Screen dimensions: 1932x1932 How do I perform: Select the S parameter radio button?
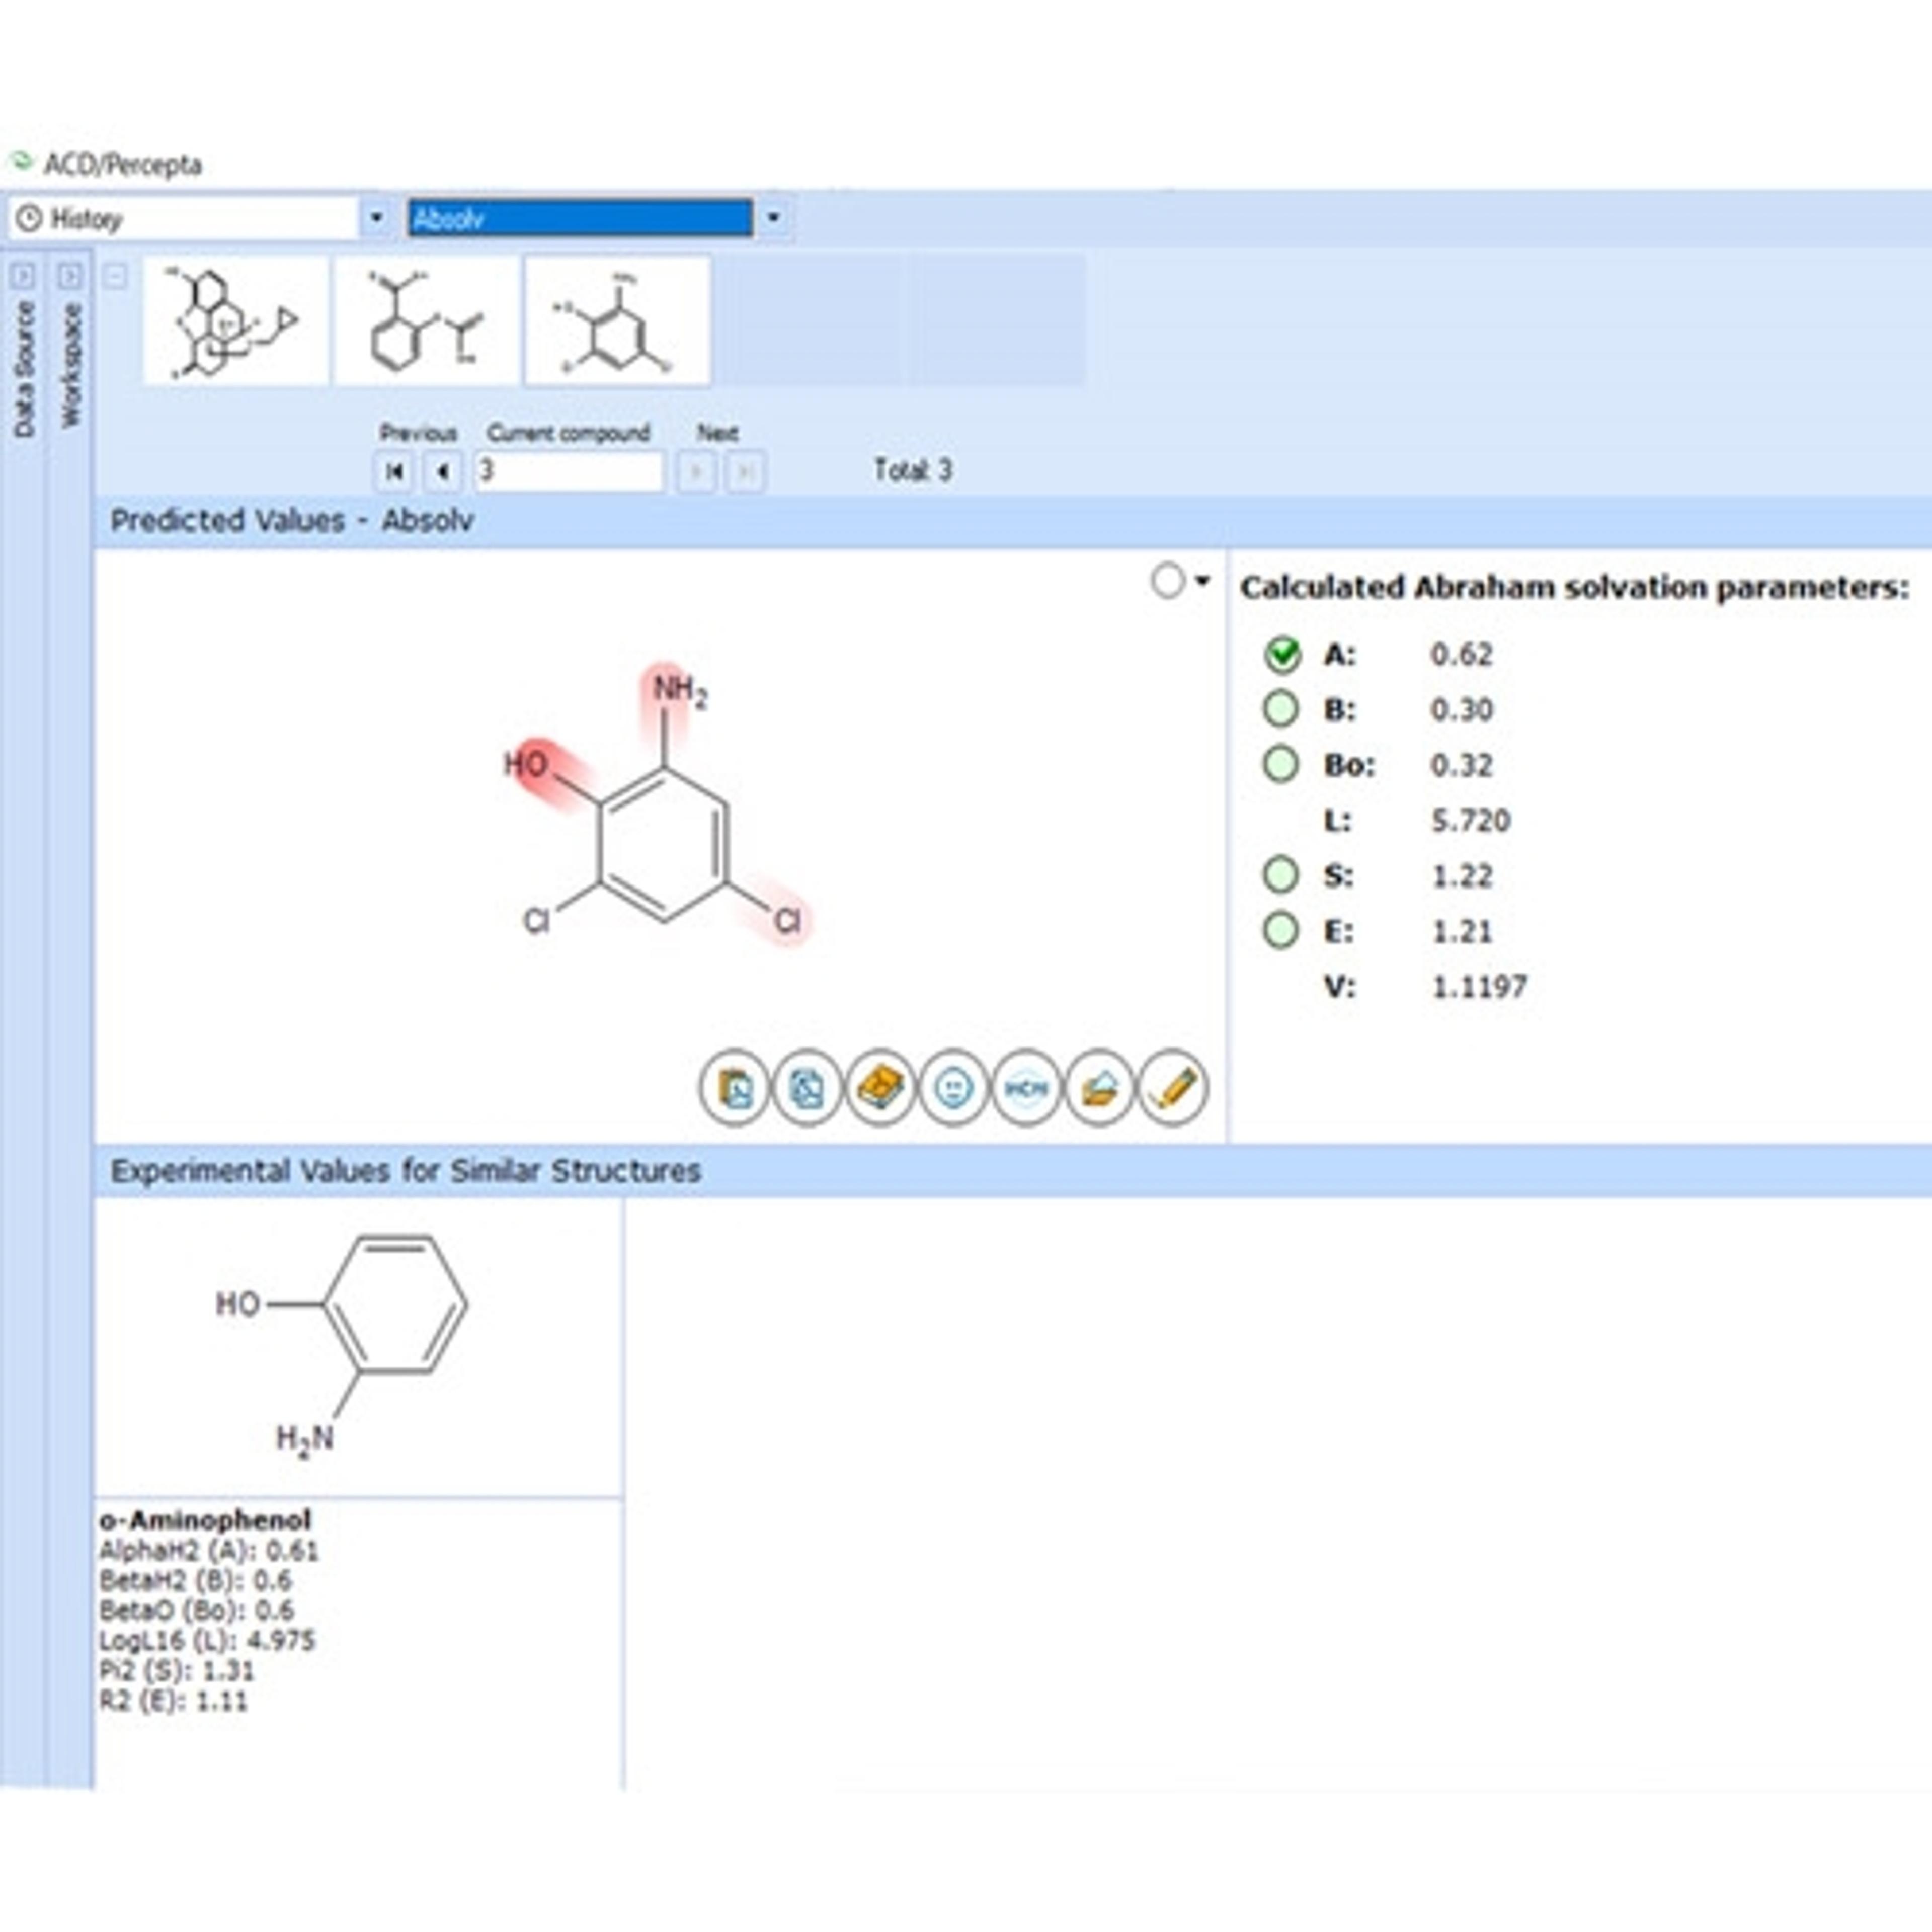(1281, 875)
